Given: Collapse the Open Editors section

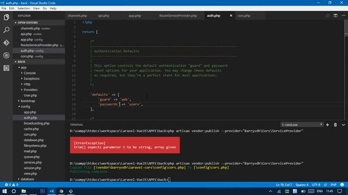Looking at the screenshot, I should [39, 23].
